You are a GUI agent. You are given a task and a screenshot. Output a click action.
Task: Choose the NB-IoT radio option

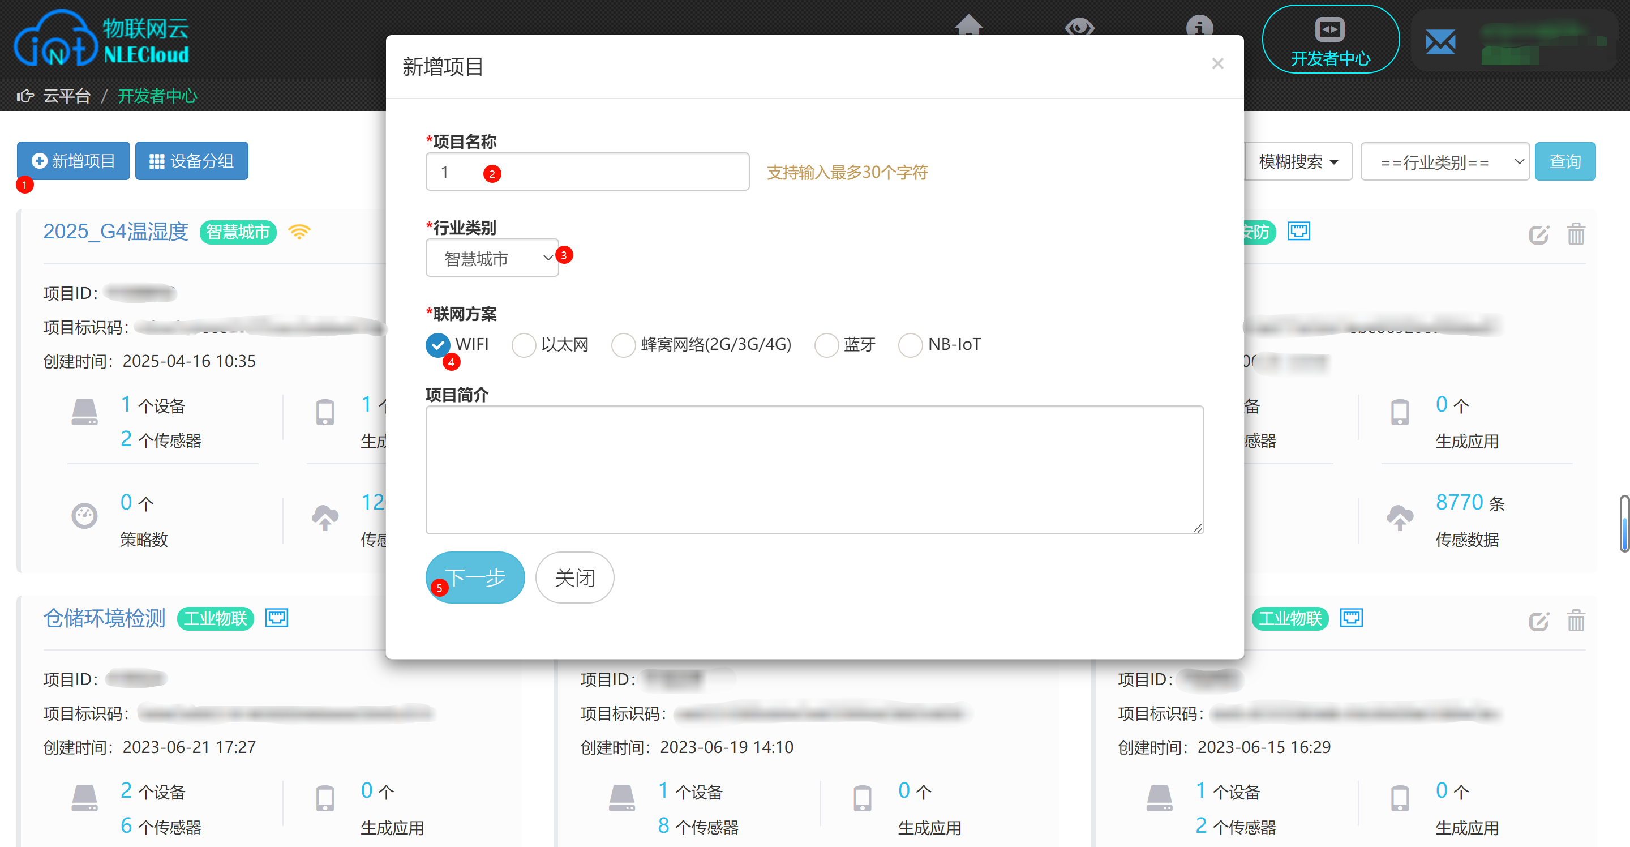coord(910,345)
